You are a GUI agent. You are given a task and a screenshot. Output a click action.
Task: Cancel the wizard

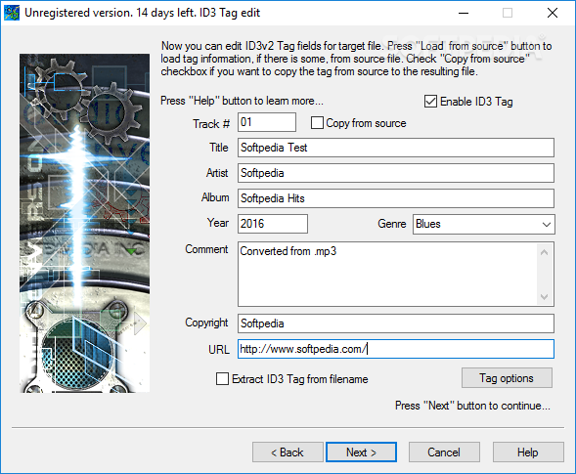444,452
